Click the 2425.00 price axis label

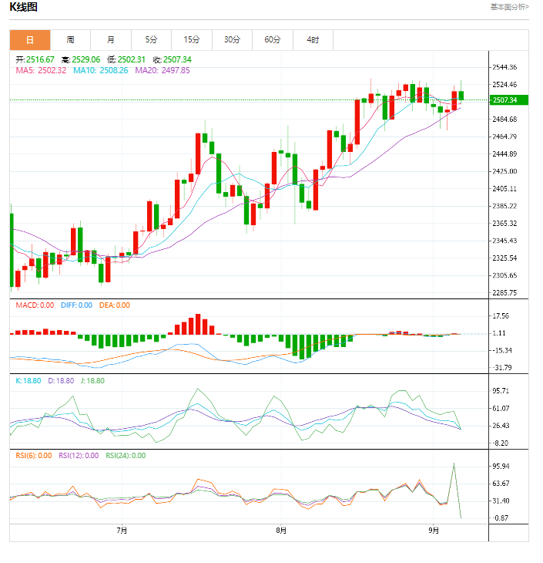tap(504, 171)
